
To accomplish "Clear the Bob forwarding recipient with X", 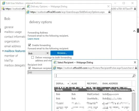I will click(48, 53).
